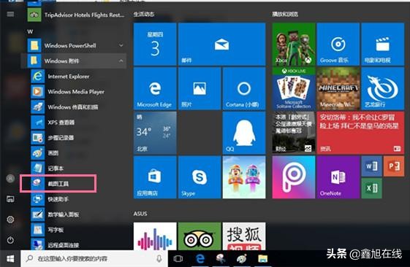
Task: Click the user account avatar
Action: pos(10,179)
